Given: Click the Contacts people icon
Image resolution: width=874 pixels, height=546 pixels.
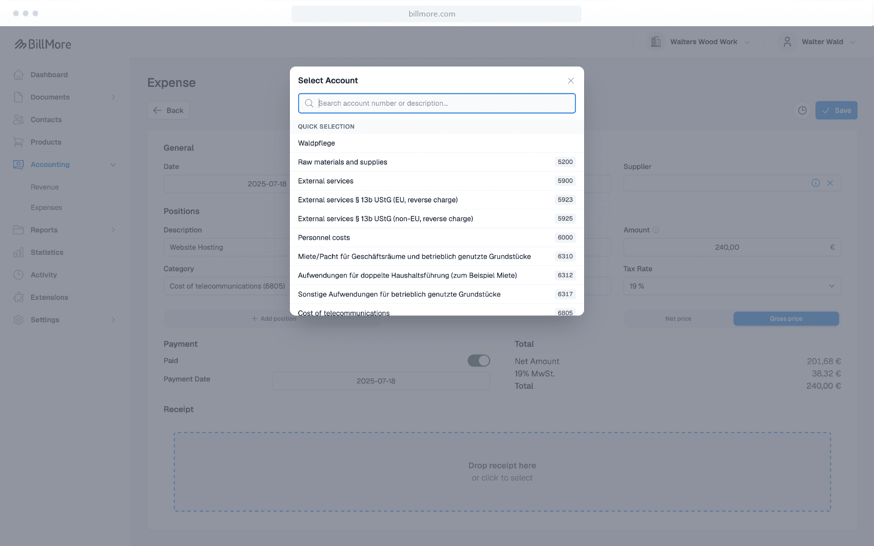Looking at the screenshot, I should tap(18, 119).
